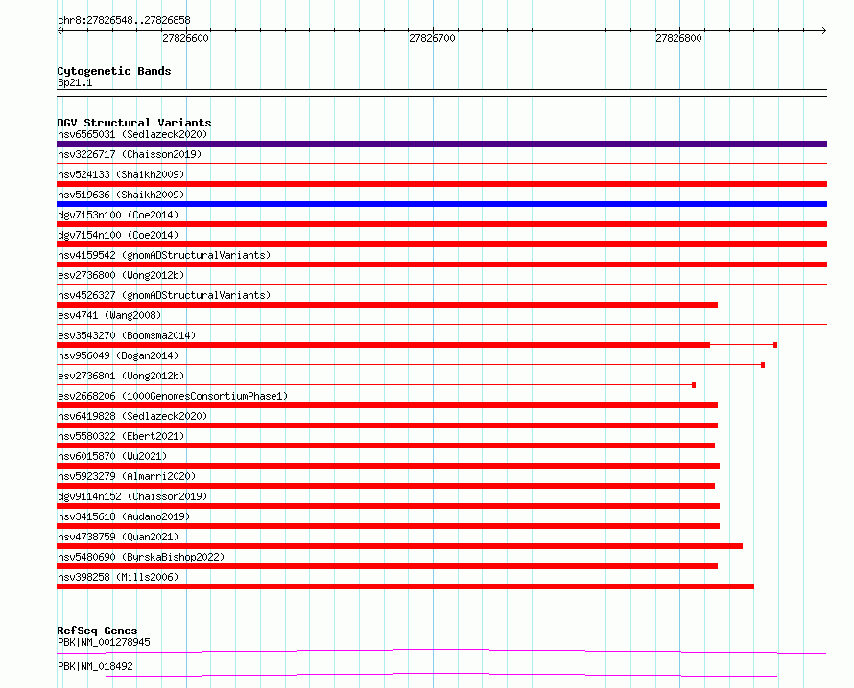Image resolution: width=854 pixels, height=688 pixels.
Task: Select nsv6015870 (Wu2021) variant
Action: point(112,456)
